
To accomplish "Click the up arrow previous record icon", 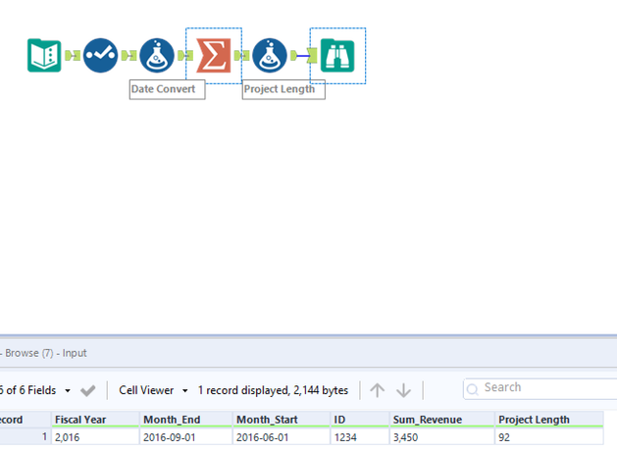I will pyautogui.click(x=377, y=390).
